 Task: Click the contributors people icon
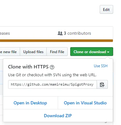click(x=60, y=33)
